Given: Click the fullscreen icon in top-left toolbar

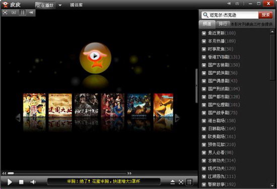Looking at the screenshot, I should point(6,13).
